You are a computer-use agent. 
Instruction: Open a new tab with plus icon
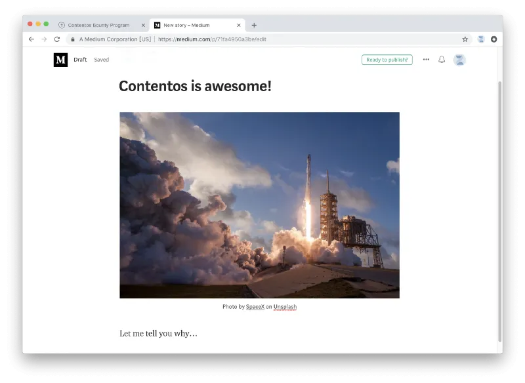click(254, 25)
